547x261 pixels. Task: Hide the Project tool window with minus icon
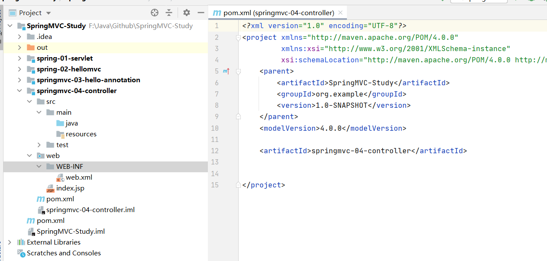[x=201, y=13]
